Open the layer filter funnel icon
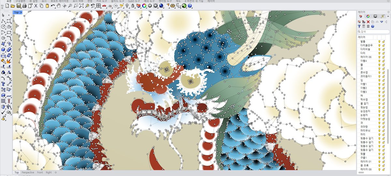The image size is (391, 176). 359,26
